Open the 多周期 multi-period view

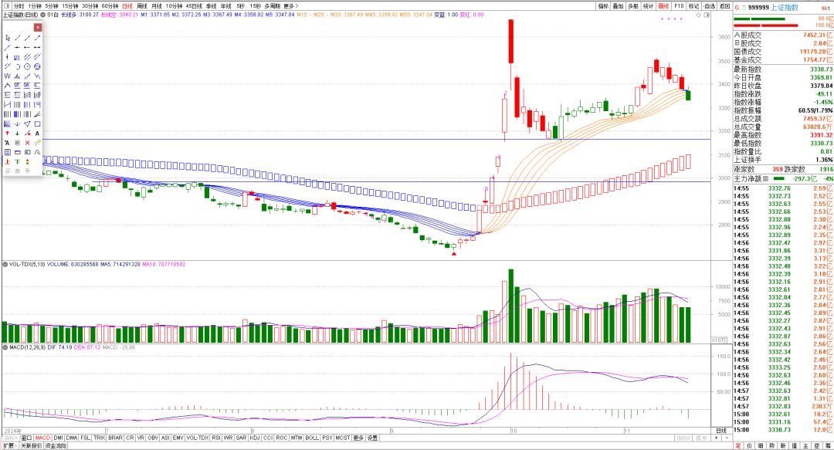click(272, 6)
